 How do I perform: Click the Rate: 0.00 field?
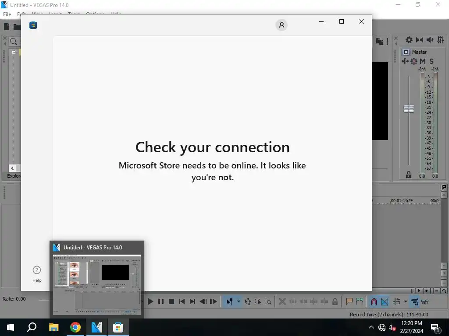tap(14, 299)
